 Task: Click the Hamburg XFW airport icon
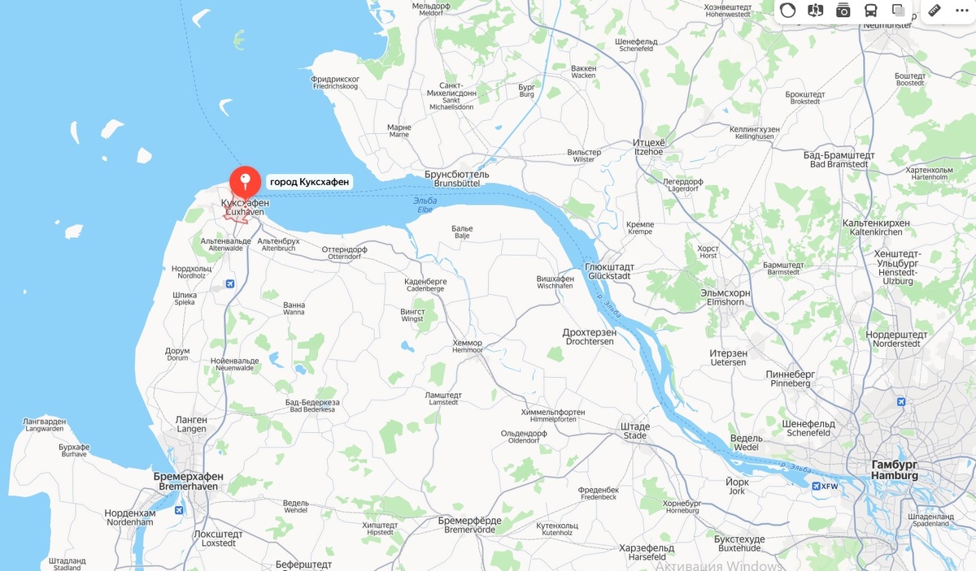tap(816, 486)
